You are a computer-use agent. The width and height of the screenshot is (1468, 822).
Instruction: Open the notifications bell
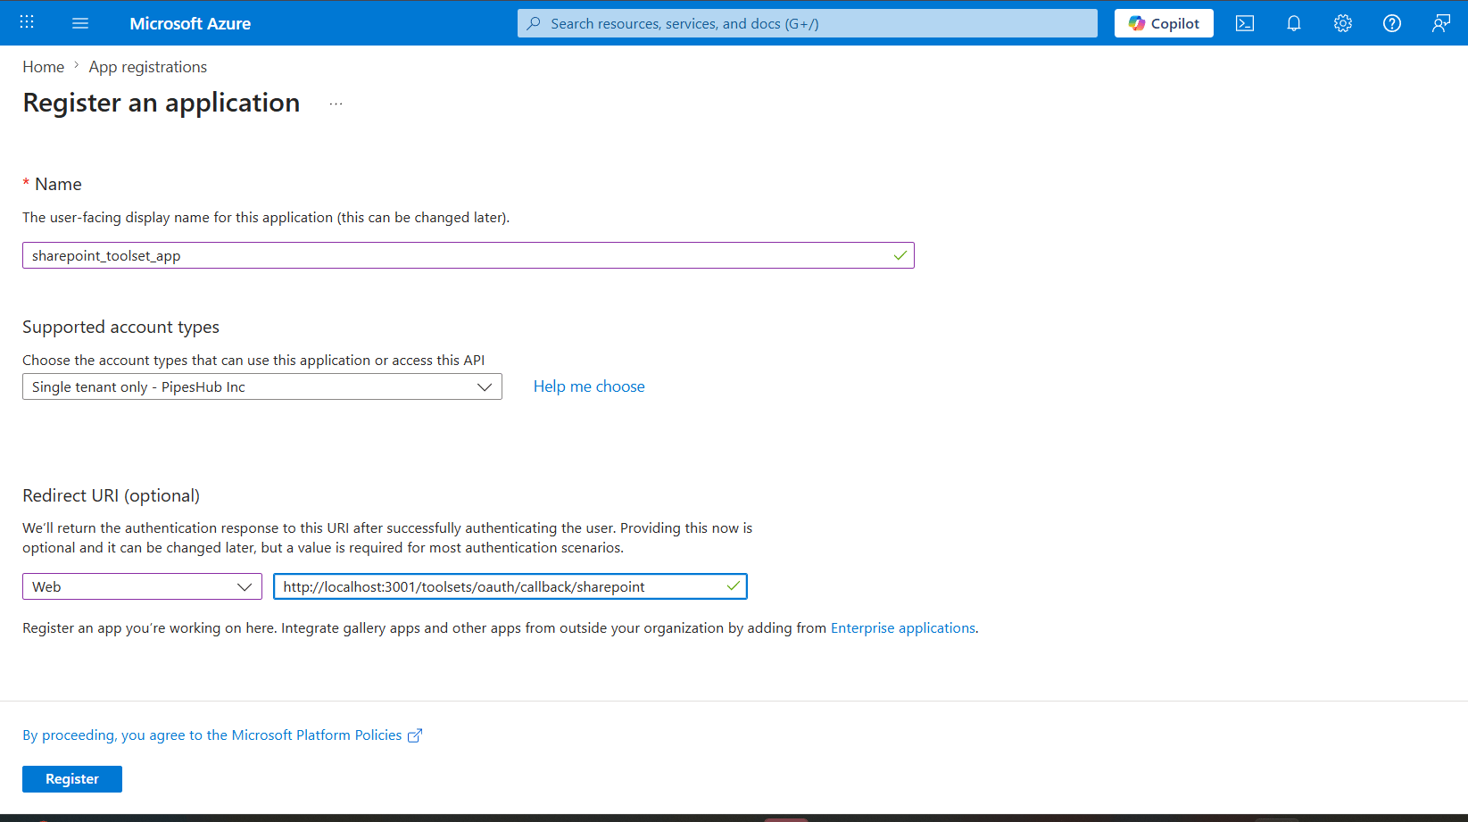point(1294,23)
